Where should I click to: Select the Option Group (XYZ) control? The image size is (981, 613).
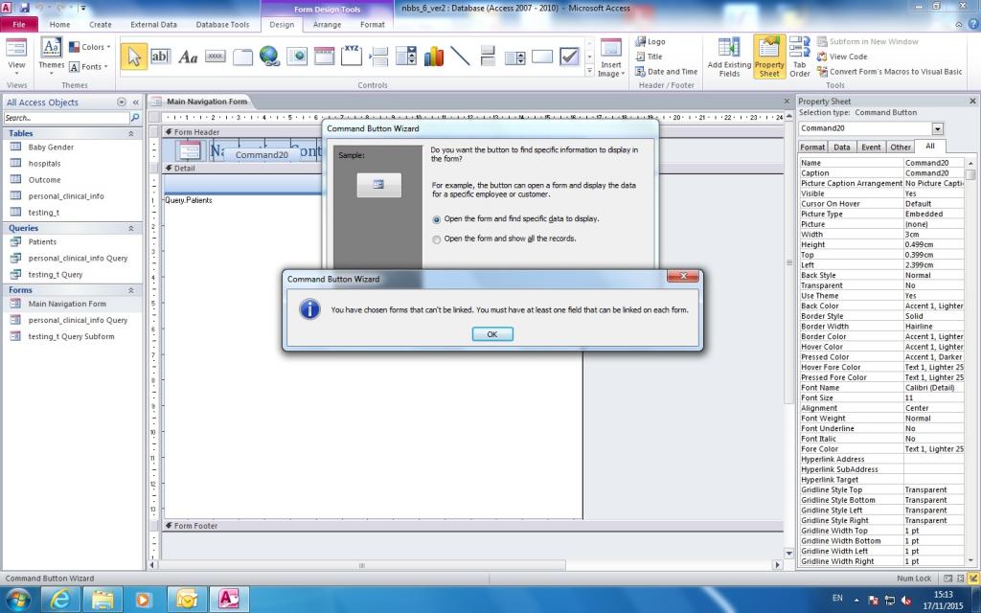pos(352,57)
